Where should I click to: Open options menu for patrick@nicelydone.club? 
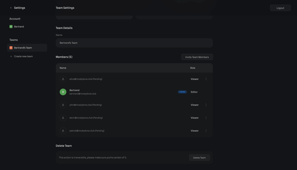tap(206, 131)
